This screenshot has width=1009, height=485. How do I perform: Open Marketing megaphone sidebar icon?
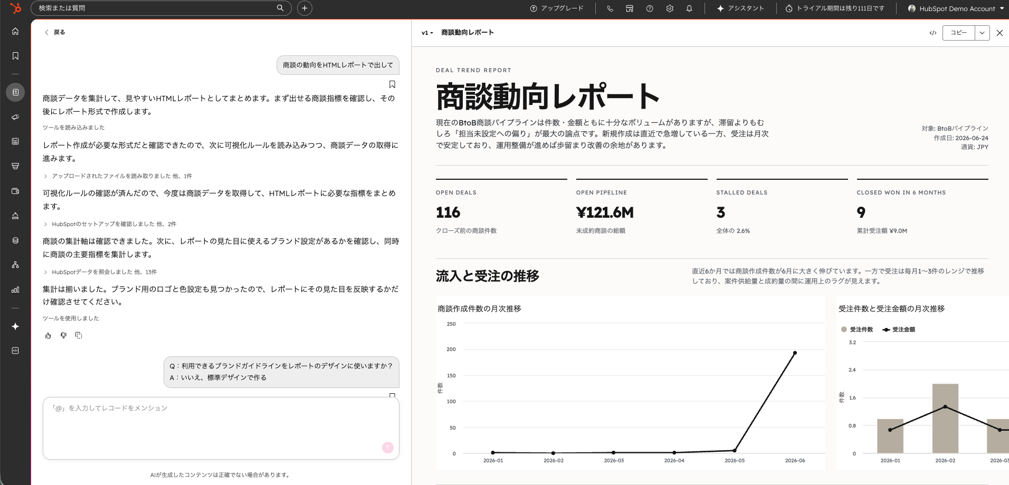(15, 117)
